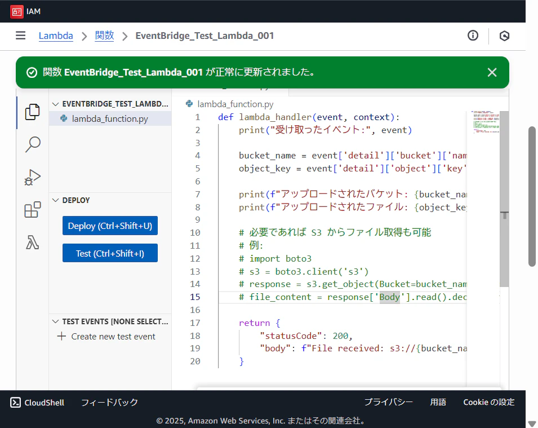The width and height of the screenshot is (538, 428).
Task: Click the page vertical scrollbar thumb
Action: pyautogui.click(x=532, y=196)
